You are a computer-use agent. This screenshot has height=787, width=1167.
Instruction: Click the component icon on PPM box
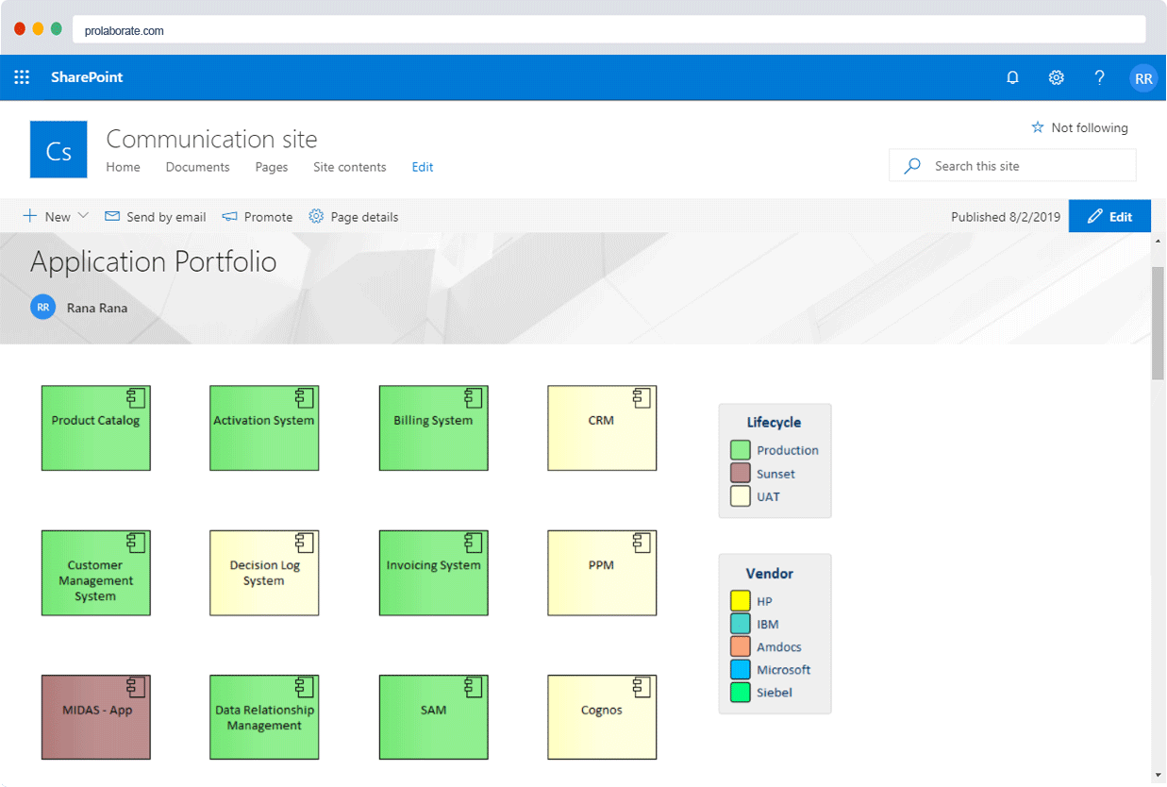(642, 542)
